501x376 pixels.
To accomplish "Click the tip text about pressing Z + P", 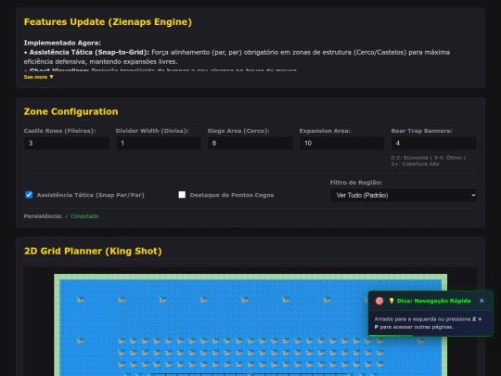I will (x=428, y=323).
